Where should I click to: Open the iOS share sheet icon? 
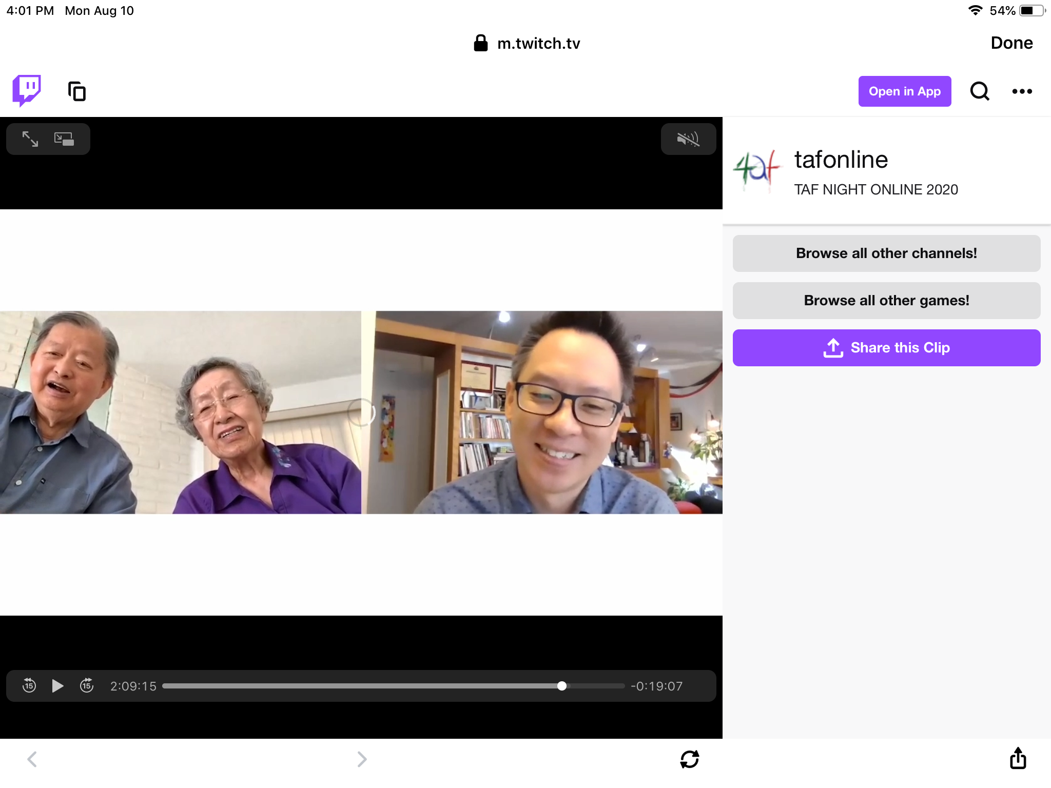point(1018,758)
